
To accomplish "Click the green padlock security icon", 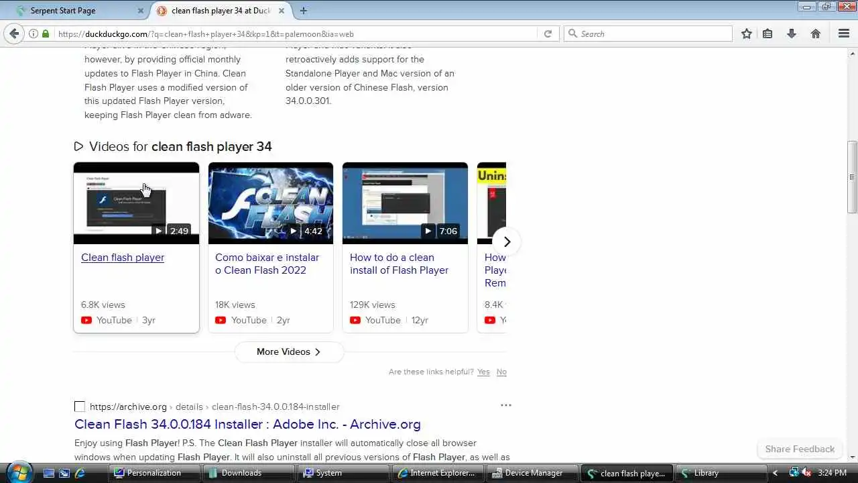I will point(46,34).
